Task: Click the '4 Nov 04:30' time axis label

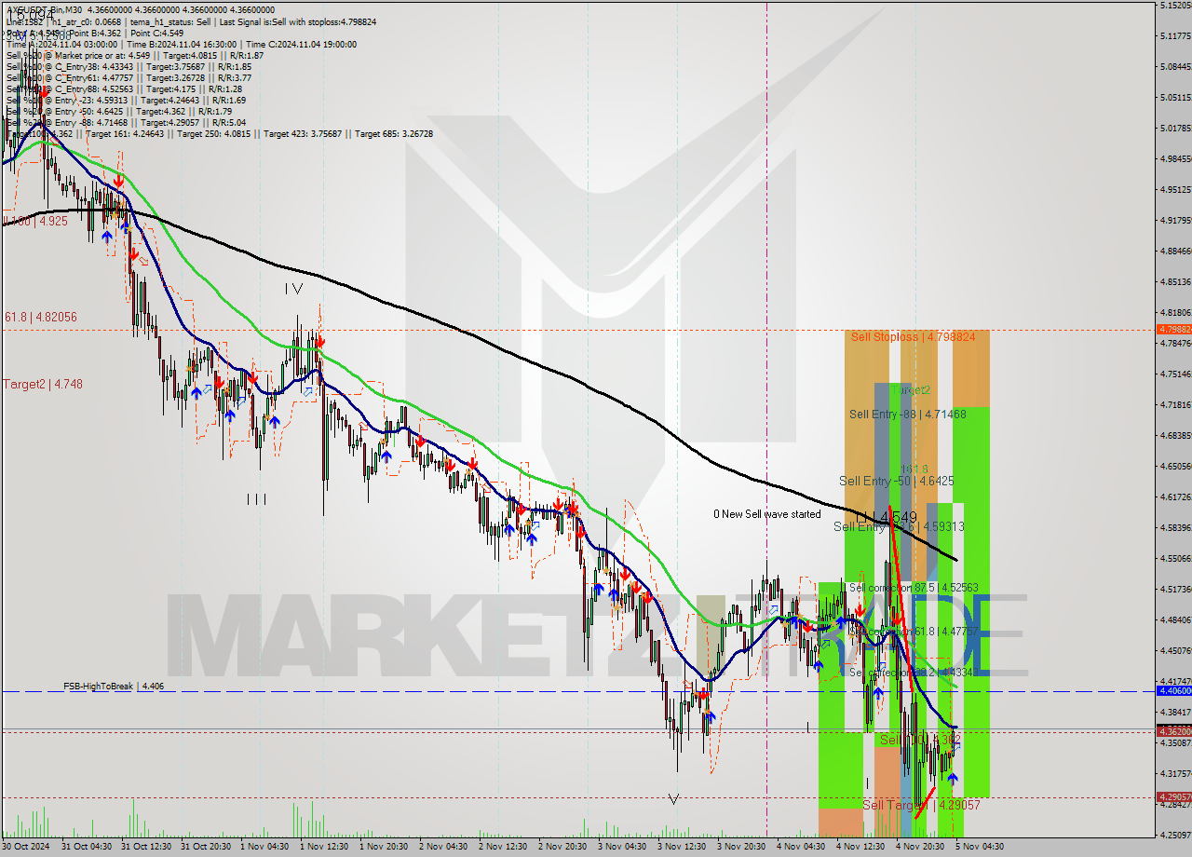Action: point(800,847)
